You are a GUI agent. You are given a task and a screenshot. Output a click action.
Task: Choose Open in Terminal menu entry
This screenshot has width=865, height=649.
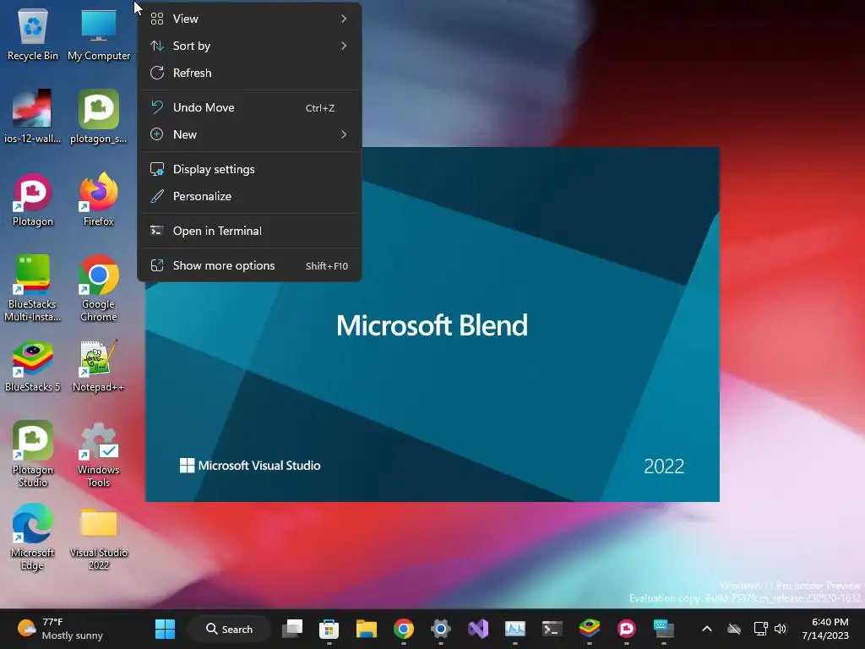click(x=249, y=232)
